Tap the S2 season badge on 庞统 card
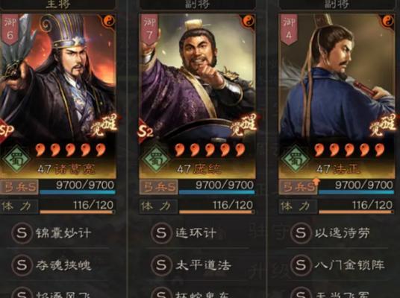The height and width of the screenshot is (298, 400). click(145, 131)
